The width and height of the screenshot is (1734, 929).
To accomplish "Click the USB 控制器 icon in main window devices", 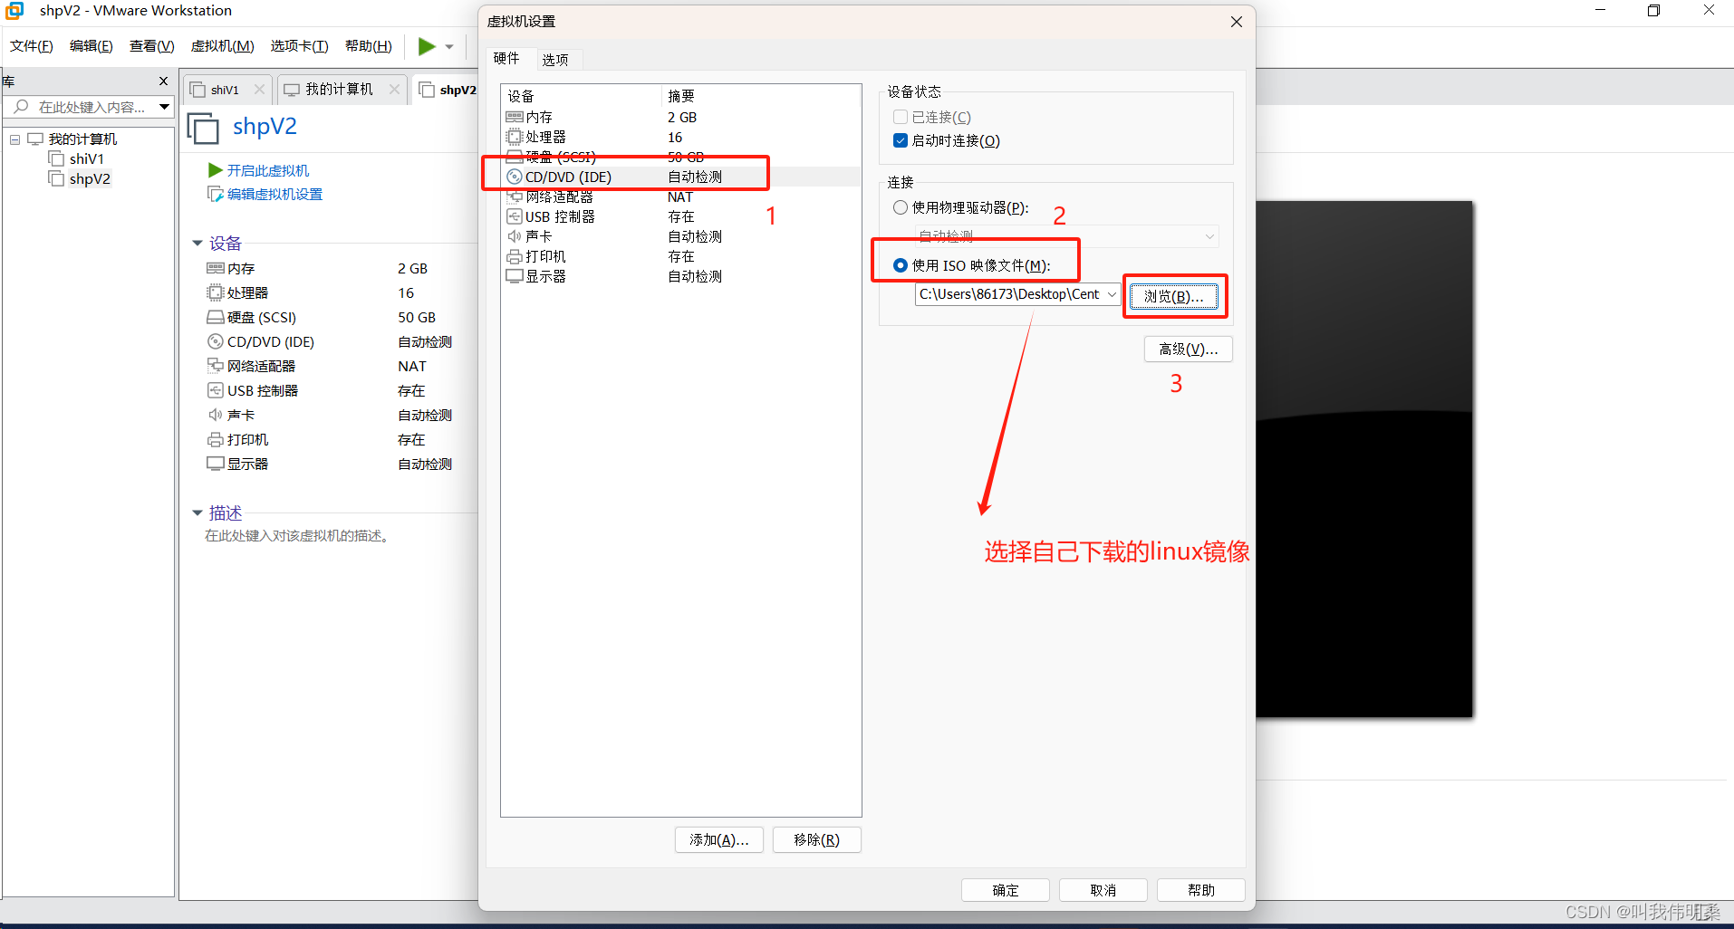I will (x=216, y=390).
